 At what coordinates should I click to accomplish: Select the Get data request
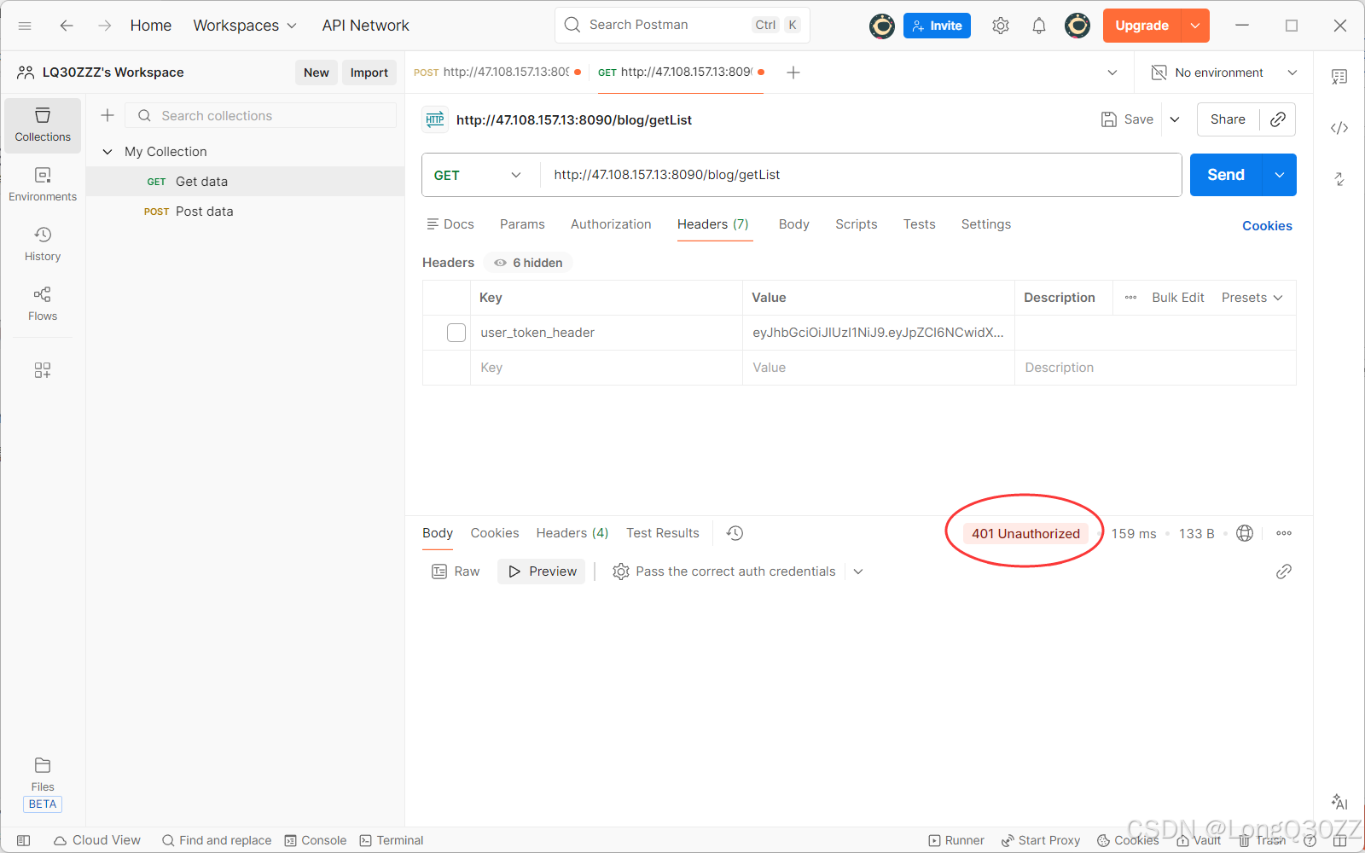(x=246, y=182)
